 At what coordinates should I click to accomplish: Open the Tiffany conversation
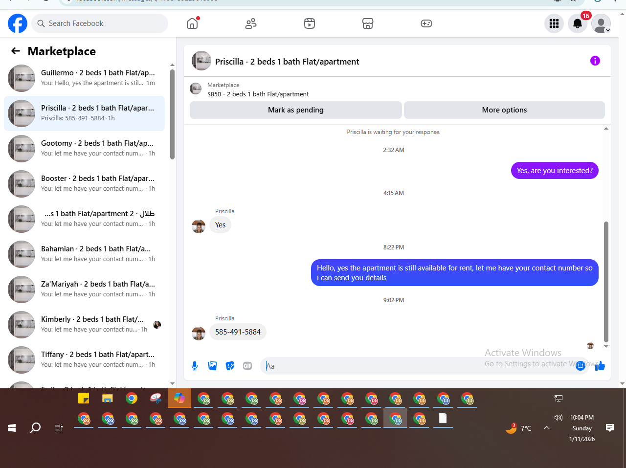pyautogui.click(x=84, y=360)
